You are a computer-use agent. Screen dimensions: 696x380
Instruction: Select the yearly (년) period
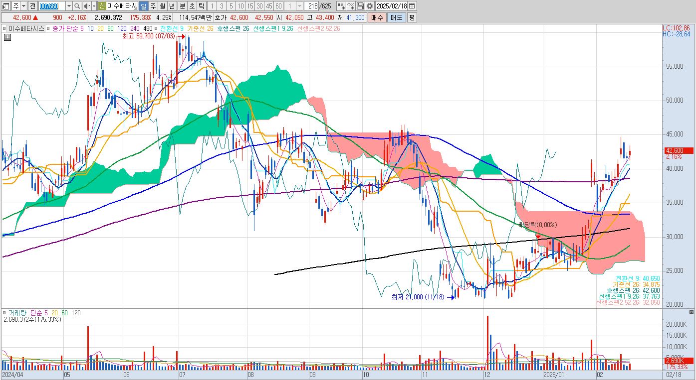tap(172, 6)
